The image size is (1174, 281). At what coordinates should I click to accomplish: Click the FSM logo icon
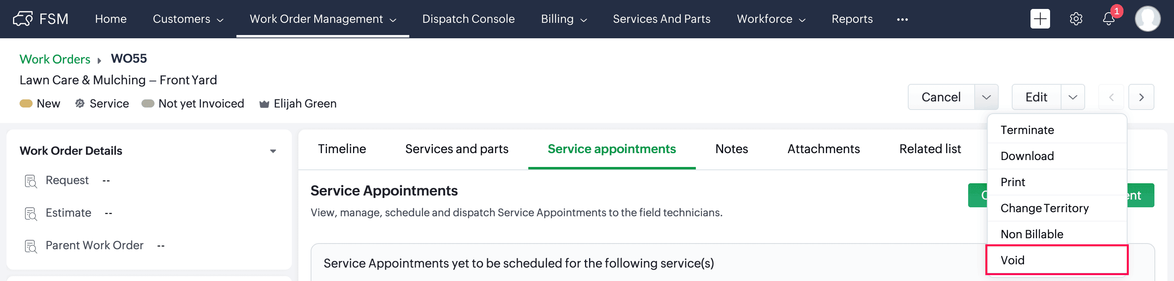pyautogui.click(x=23, y=19)
